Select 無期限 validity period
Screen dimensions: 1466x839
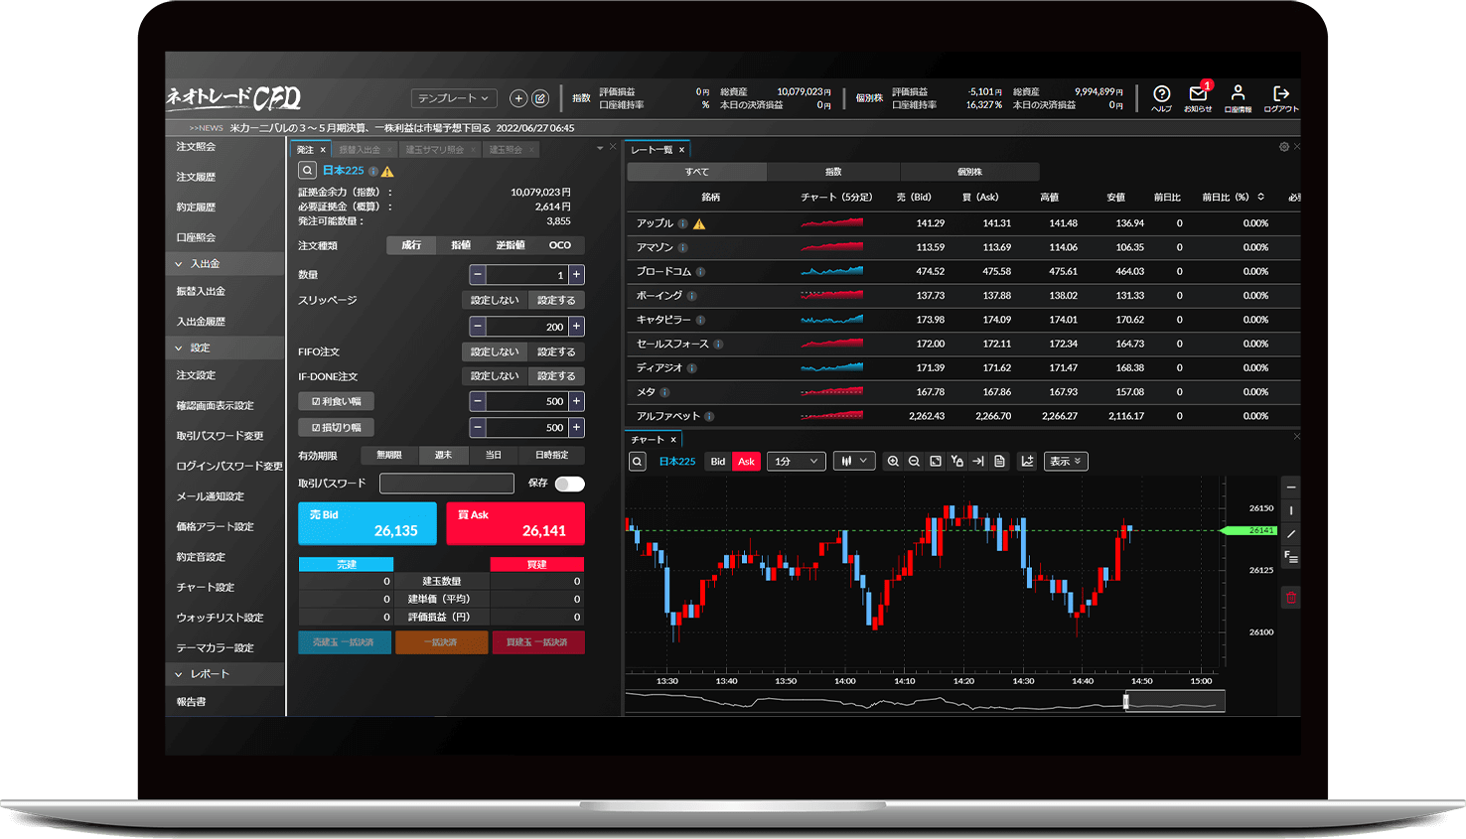(x=389, y=455)
